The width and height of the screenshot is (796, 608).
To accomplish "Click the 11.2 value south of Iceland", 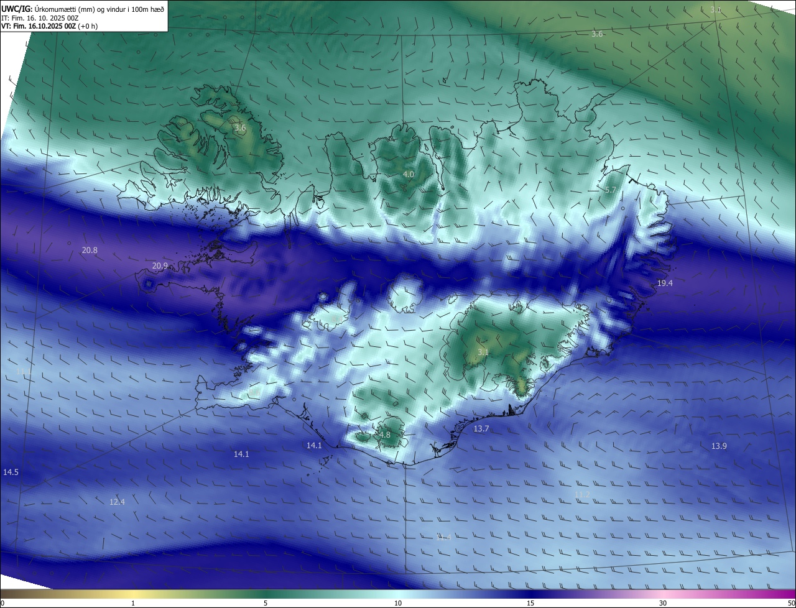I will [x=582, y=495].
